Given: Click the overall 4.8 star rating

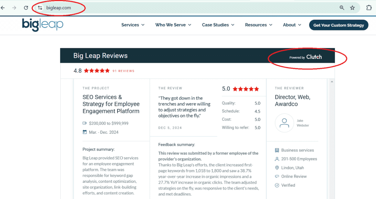Looking at the screenshot, I should pos(97,71).
